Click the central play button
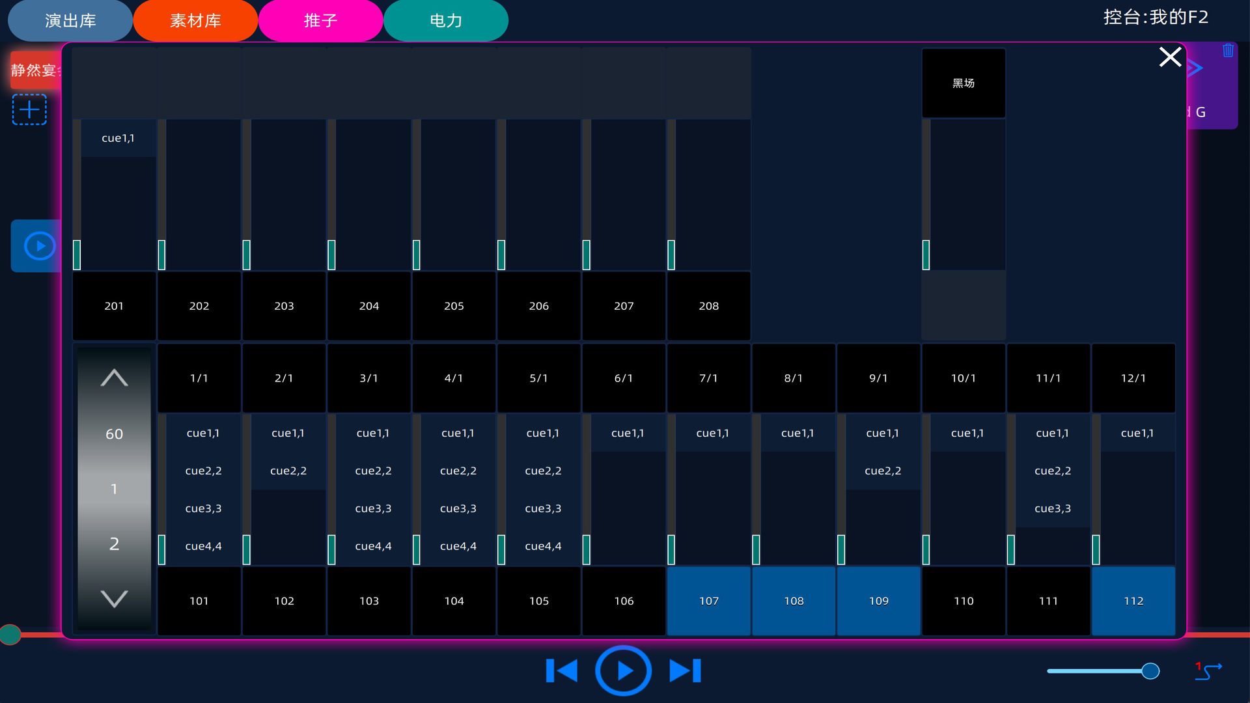 (x=623, y=670)
